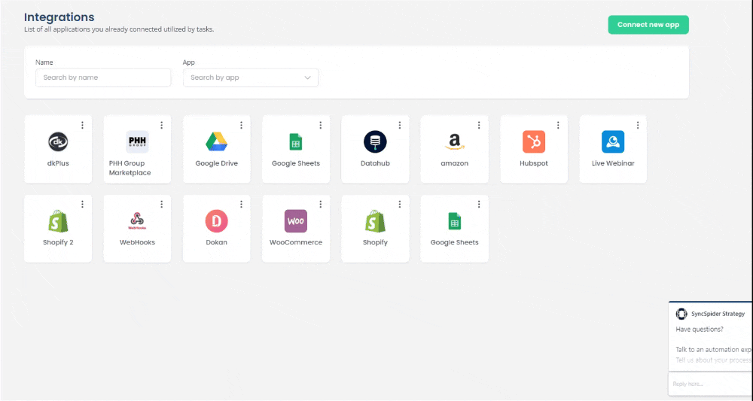Open three-dot menu on dkPlus card
The height and width of the screenshot is (401, 753).
pyautogui.click(x=83, y=125)
